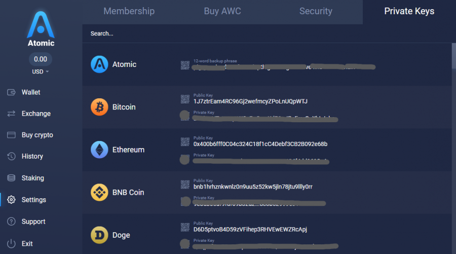Image resolution: width=456 pixels, height=254 pixels.
Task: Switch to the Membership tab
Action: pyautogui.click(x=129, y=11)
